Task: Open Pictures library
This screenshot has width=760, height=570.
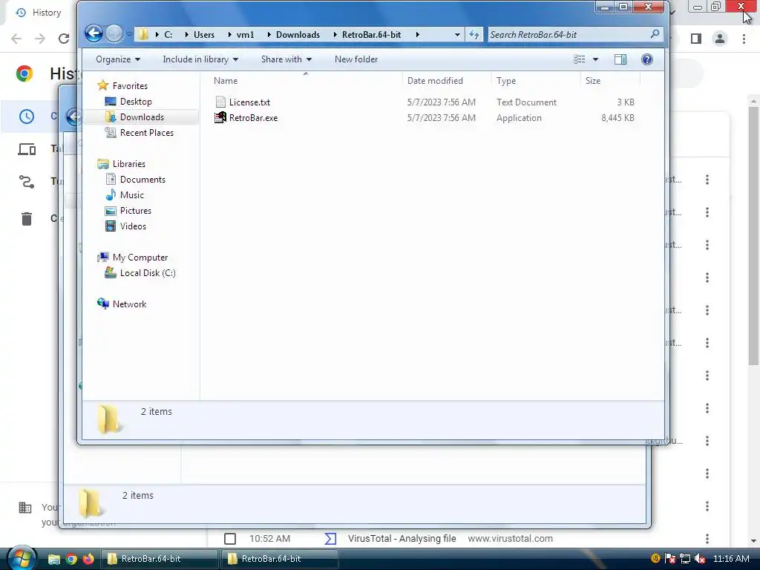Action: [x=135, y=210]
